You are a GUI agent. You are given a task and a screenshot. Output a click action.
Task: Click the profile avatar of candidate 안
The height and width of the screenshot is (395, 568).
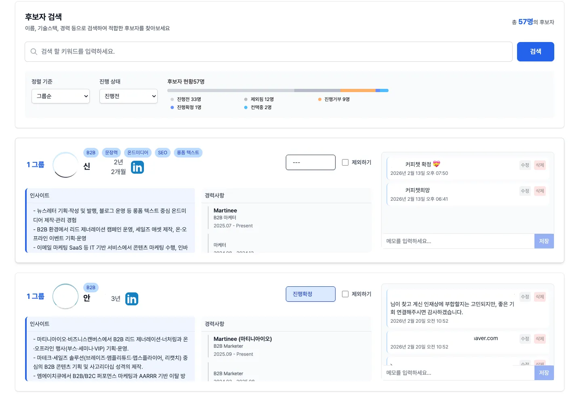(x=65, y=296)
